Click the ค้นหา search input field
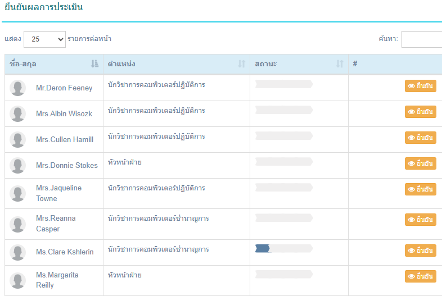 pos(422,39)
